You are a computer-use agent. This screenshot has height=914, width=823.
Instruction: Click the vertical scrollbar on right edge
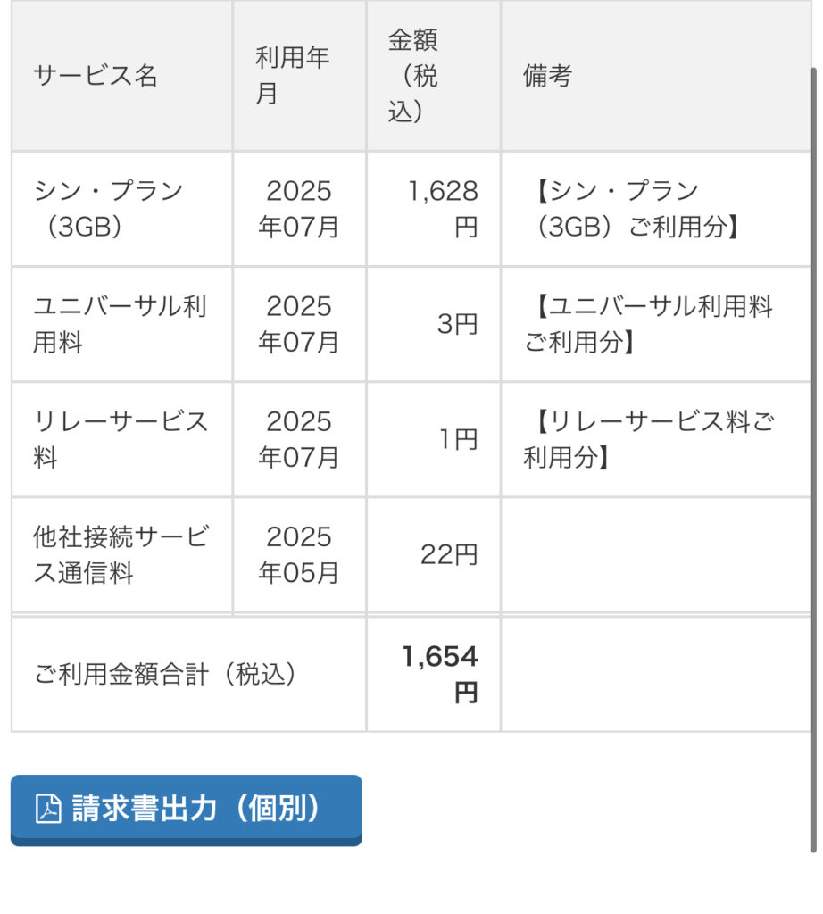(814, 460)
